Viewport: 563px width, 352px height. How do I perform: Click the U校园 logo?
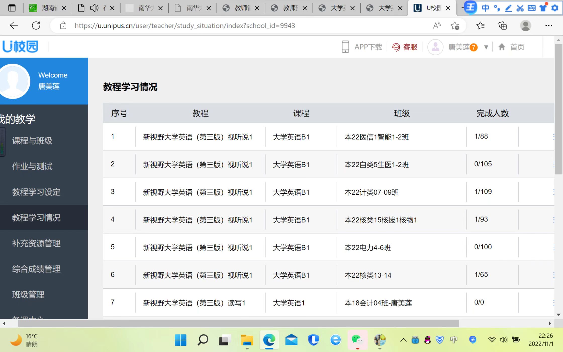20,47
